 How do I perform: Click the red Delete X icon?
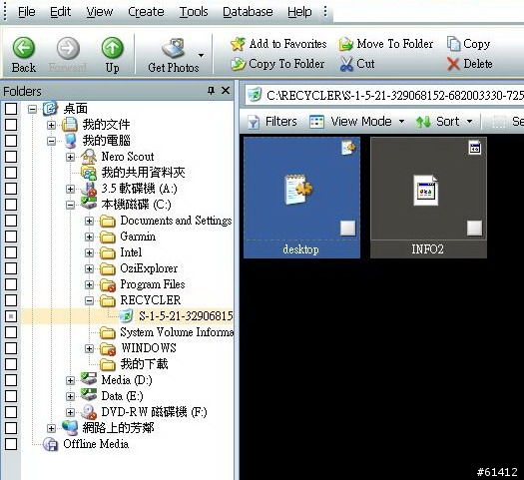[x=453, y=64]
